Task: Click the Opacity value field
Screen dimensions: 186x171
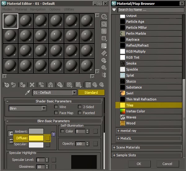Action: coord(80,144)
